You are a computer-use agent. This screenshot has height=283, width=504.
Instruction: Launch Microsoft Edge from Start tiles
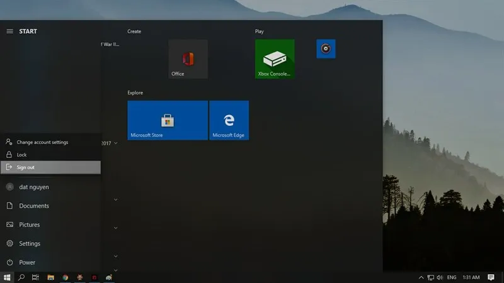point(229,120)
